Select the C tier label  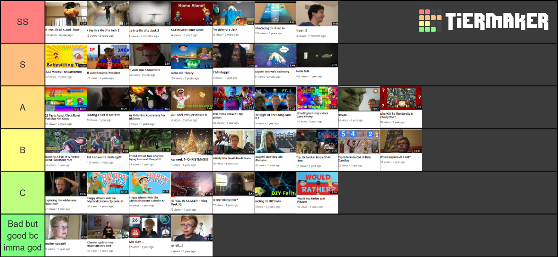pyautogui.click(x=22, y=192)
